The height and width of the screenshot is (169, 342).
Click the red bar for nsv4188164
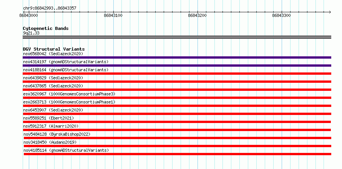tap(177, 74)
